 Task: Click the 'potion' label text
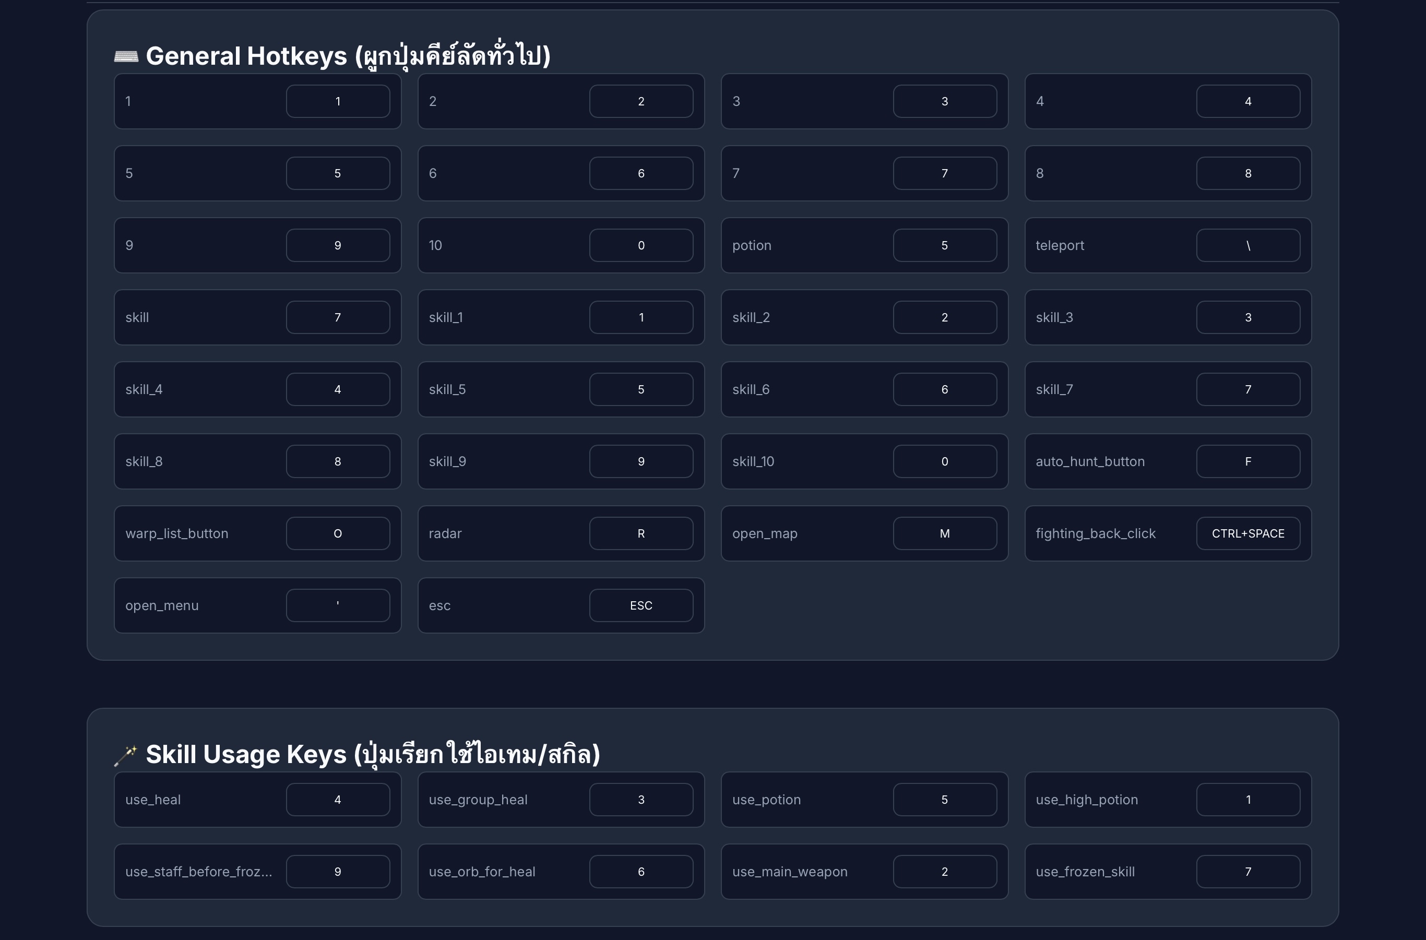(752, 245)
